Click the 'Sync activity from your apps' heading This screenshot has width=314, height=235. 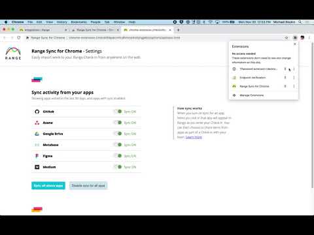tap(62, 93)
